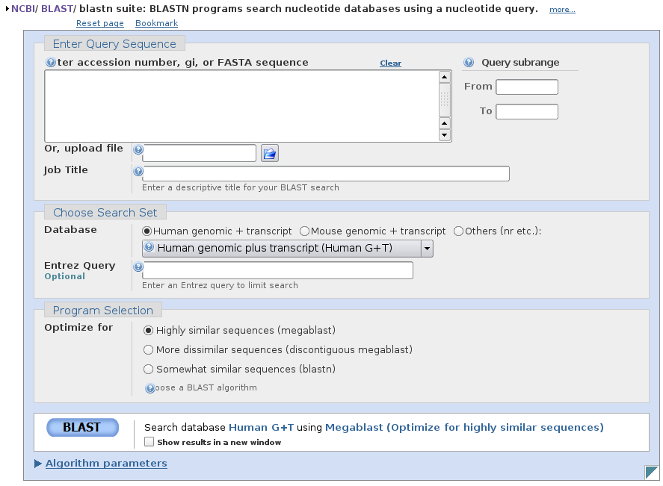Select Mouse genomic + transcript database
Viewport: 663px width, 486px height.
305,231
